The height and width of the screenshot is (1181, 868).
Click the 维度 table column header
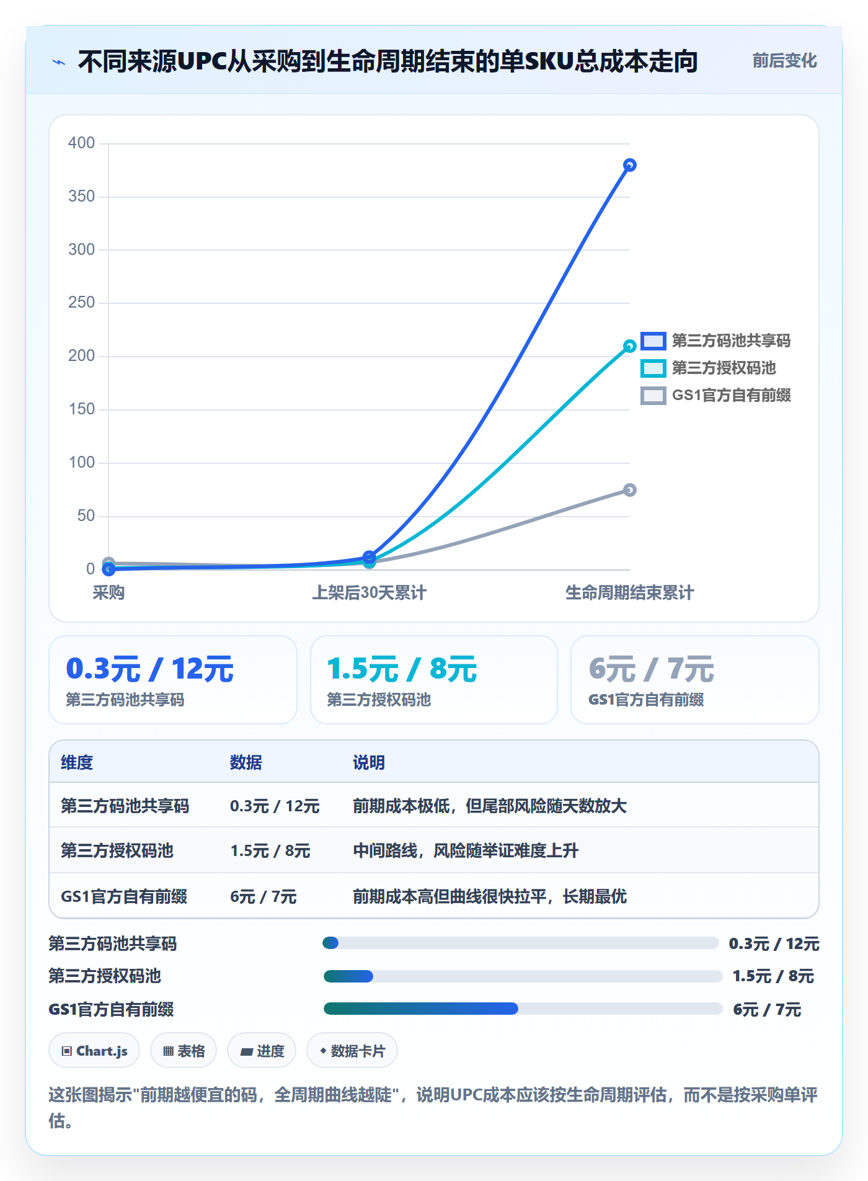77,762
